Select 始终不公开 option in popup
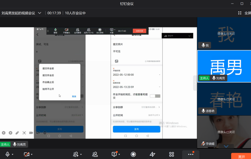Image resolution: width=251 pixels, height=159 pixels. [x=48, y=89]
